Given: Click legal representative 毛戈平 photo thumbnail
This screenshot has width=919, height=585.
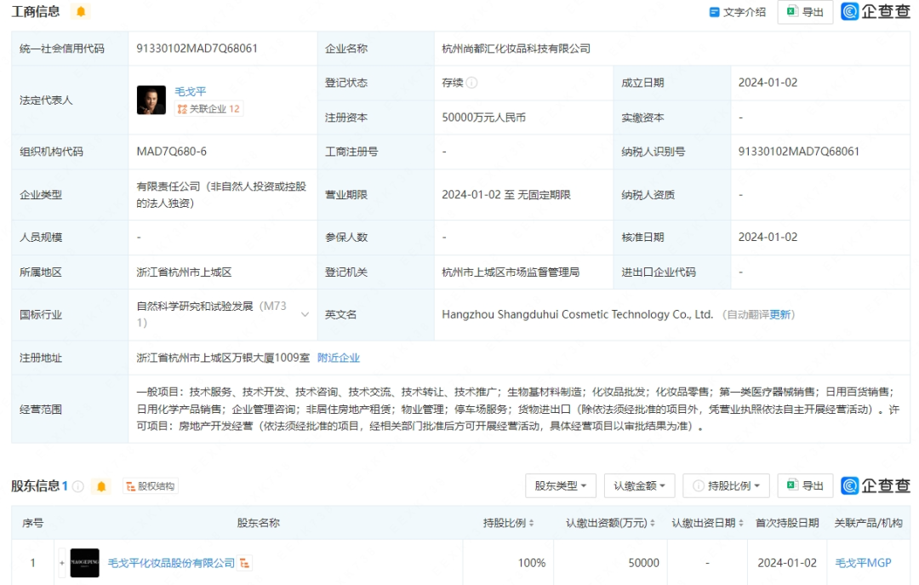Looking at the screenshot, I should (x=151, y=100).
